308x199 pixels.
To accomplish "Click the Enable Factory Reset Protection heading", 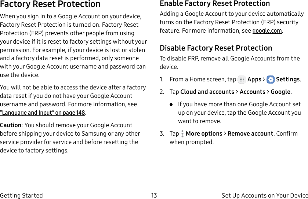I will 215,4.
